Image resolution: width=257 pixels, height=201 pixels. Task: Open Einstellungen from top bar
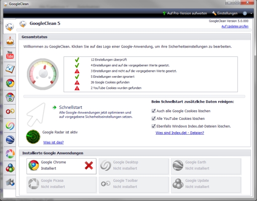point(227,13)
